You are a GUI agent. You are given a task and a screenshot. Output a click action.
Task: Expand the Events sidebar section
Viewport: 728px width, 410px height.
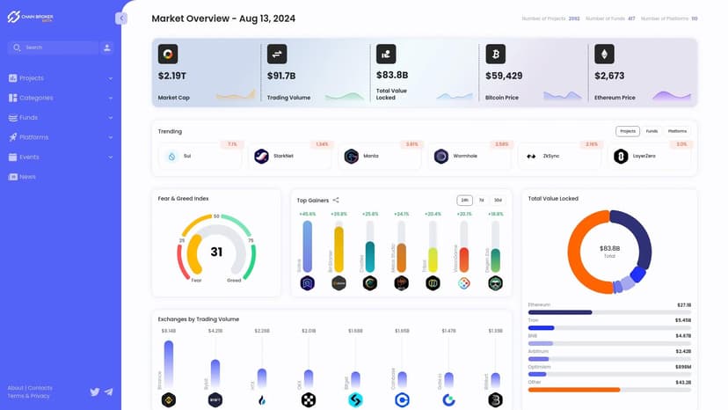(x=60, y=157)
